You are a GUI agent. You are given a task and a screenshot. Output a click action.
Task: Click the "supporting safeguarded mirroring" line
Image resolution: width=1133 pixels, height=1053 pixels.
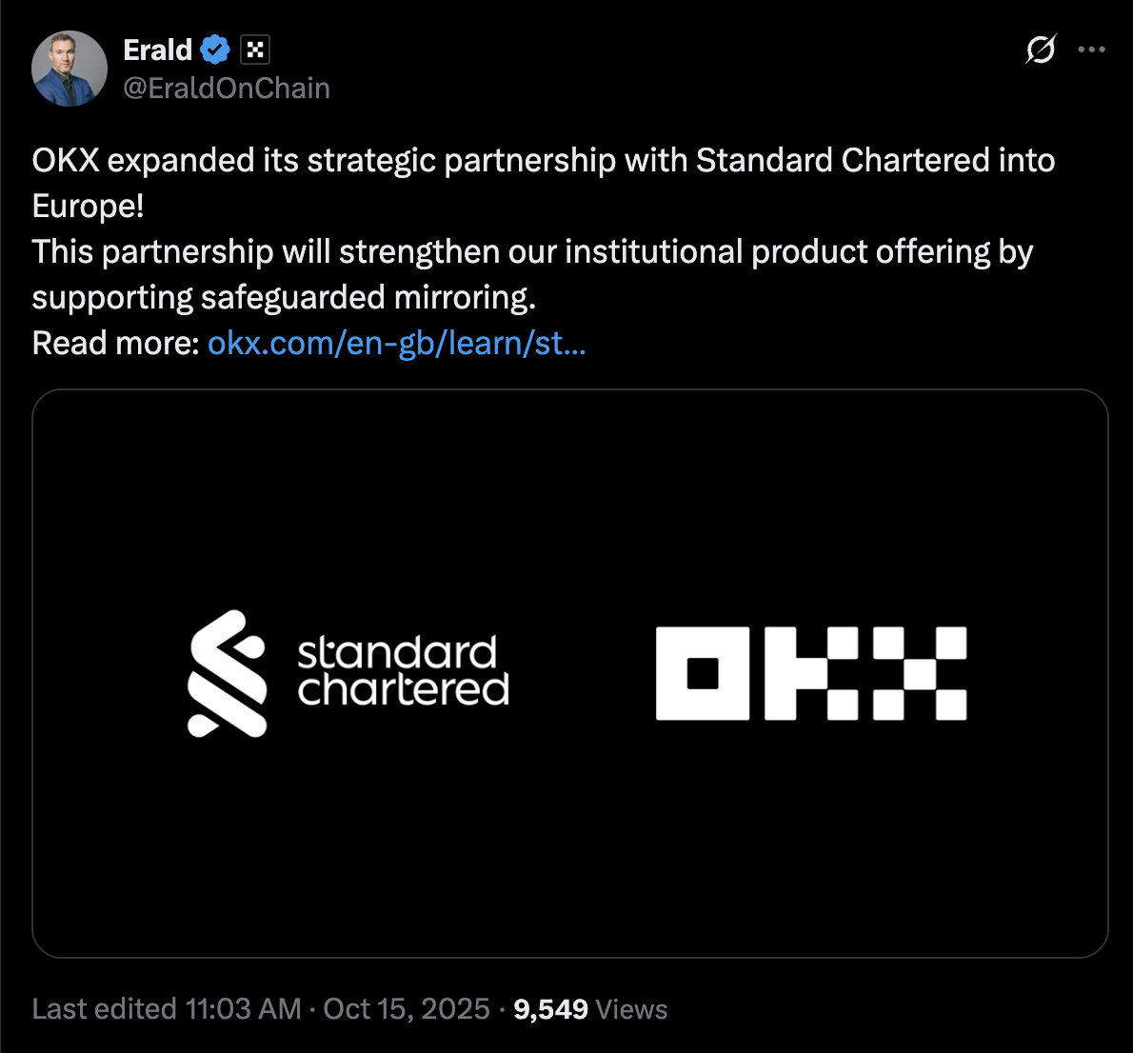pyautogui.click(x=284, y=298)
